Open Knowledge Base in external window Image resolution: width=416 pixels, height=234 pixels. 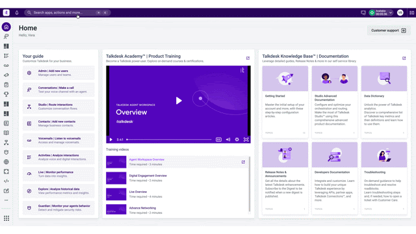pyautogui.click(x=404, y=58)
